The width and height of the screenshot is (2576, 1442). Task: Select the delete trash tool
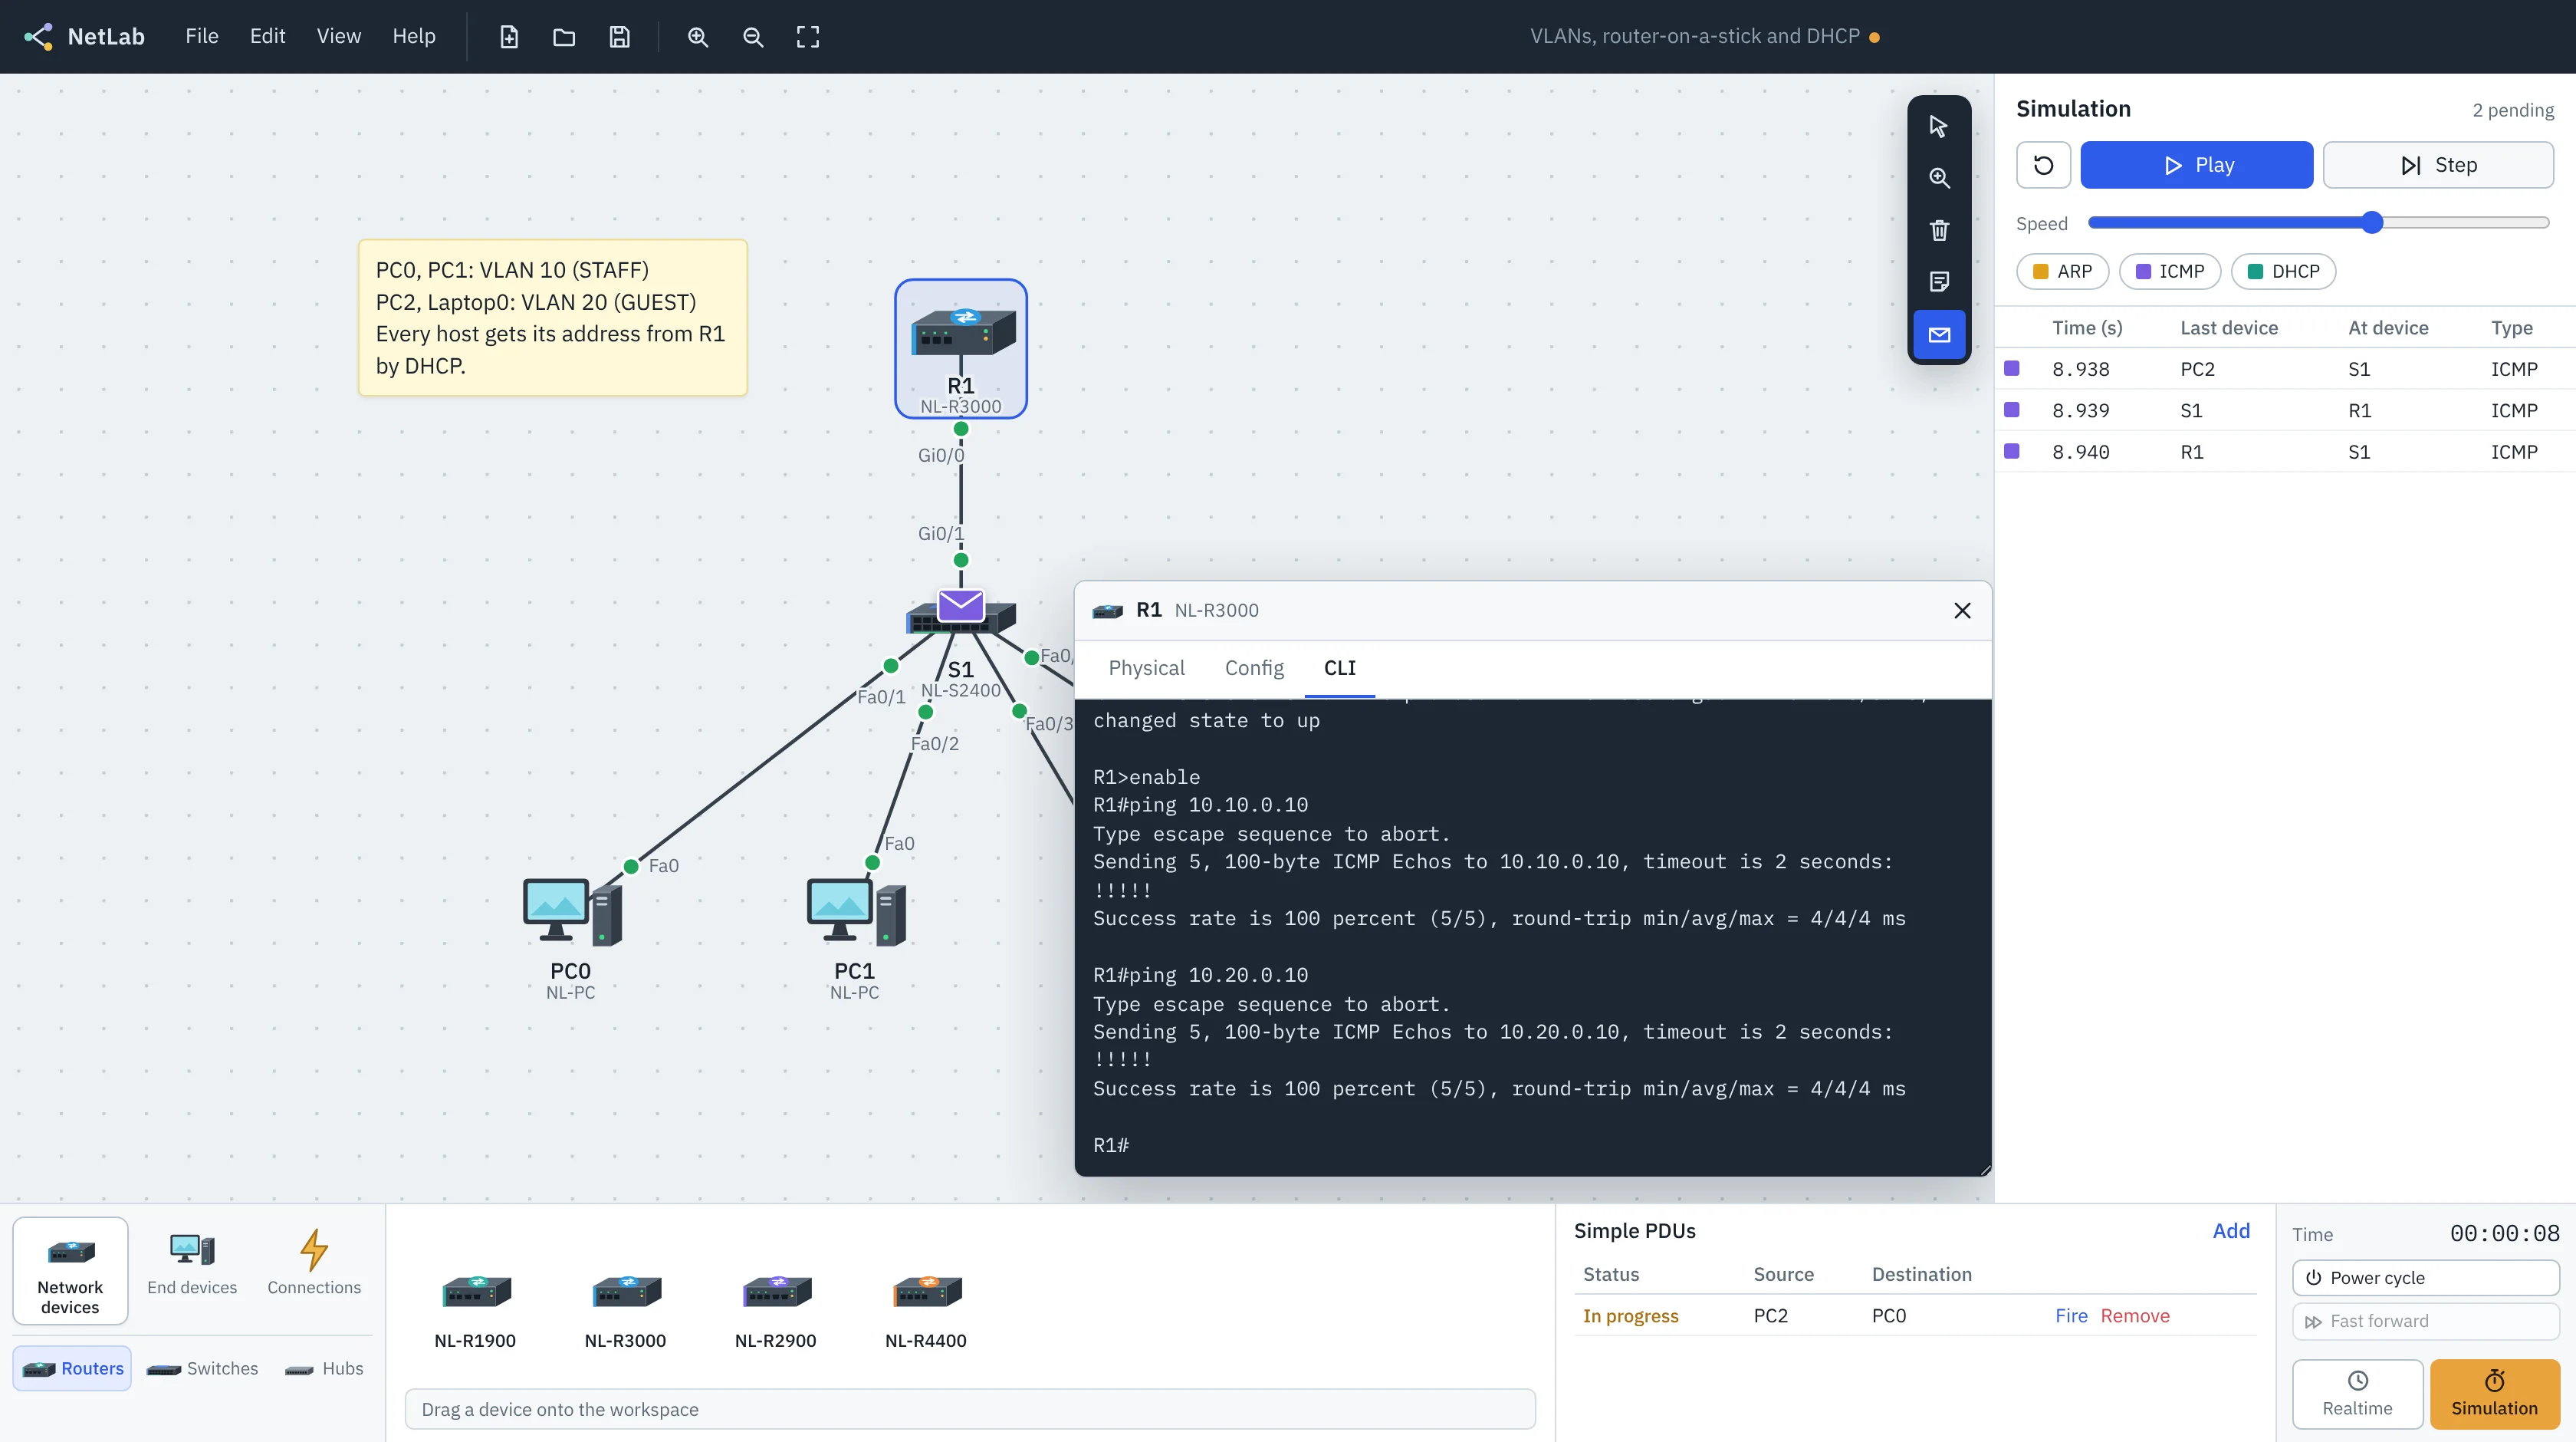(1939, 230)
